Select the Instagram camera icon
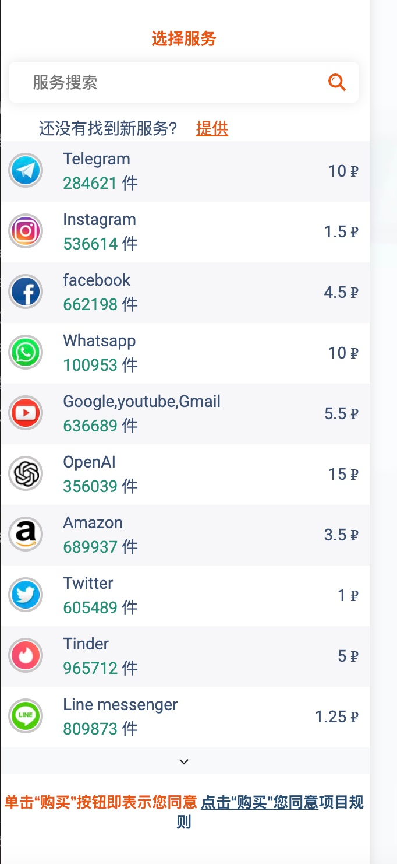This screenshot has height=864, width=397. (26, 231)
